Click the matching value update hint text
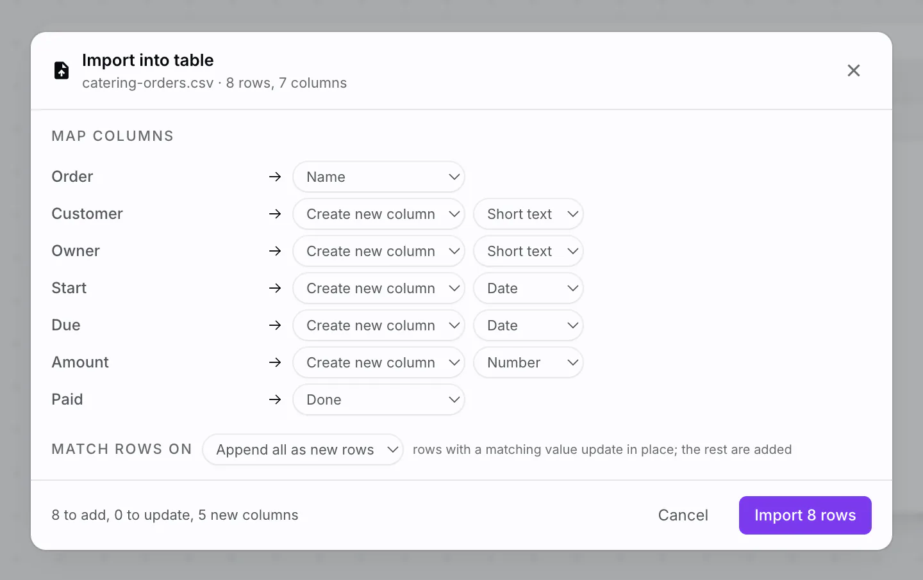The height and width of the screenshot is (580, 923). (603, 449)
